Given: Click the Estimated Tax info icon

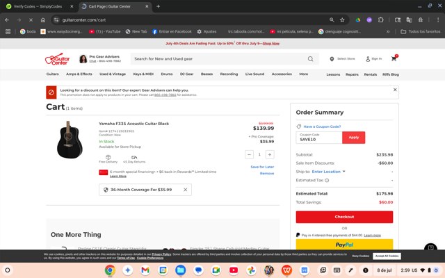Looking at the screenshot, I should tap(327, 180).
